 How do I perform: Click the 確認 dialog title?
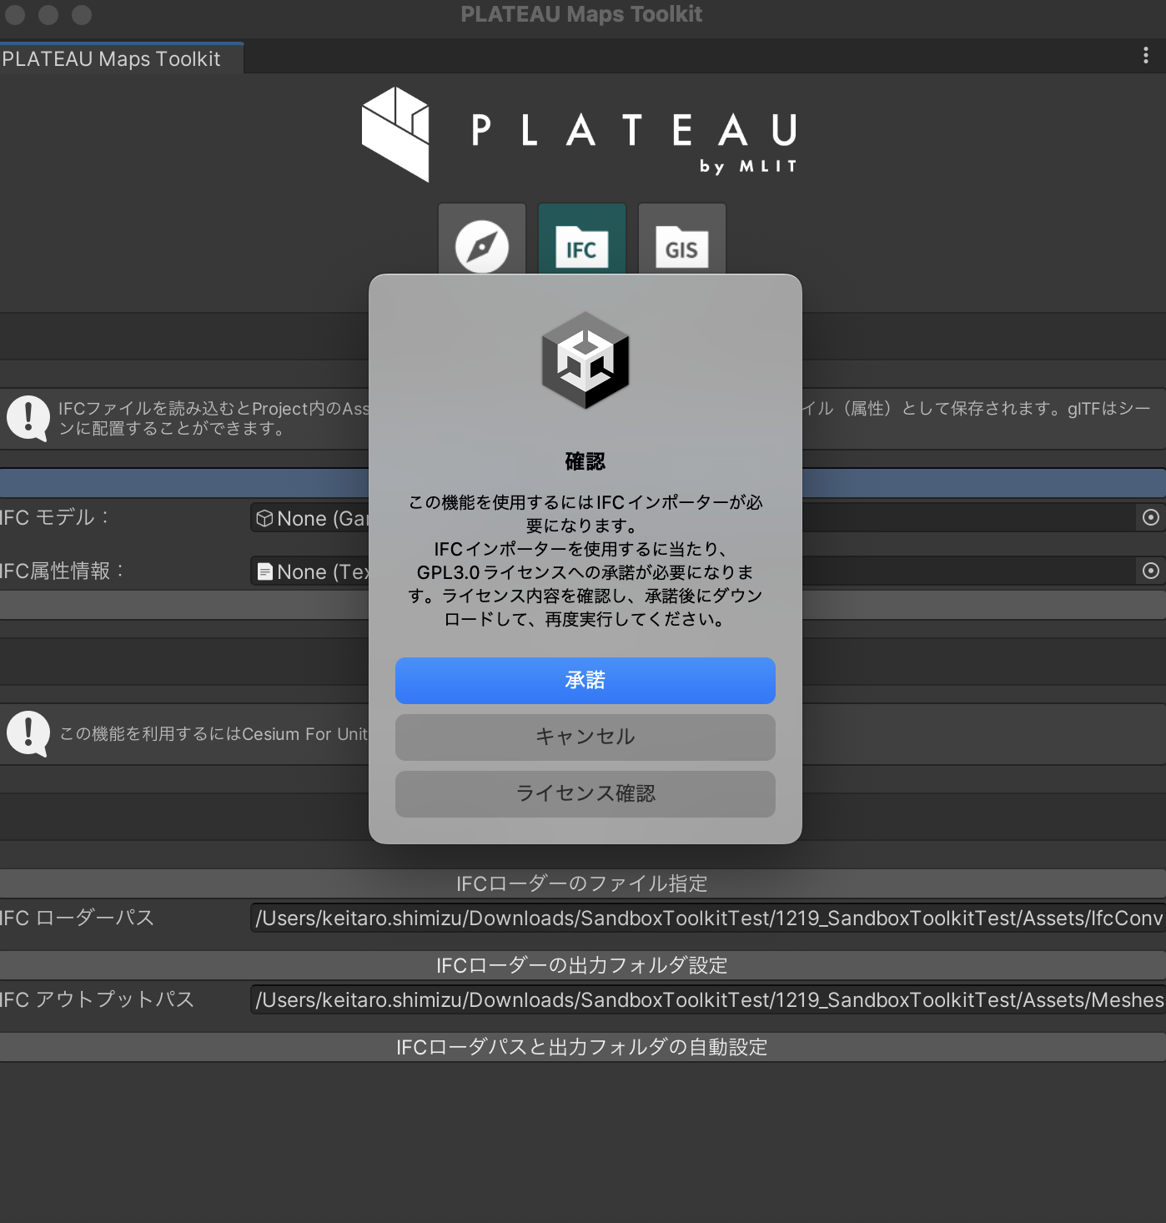[586, 461]
